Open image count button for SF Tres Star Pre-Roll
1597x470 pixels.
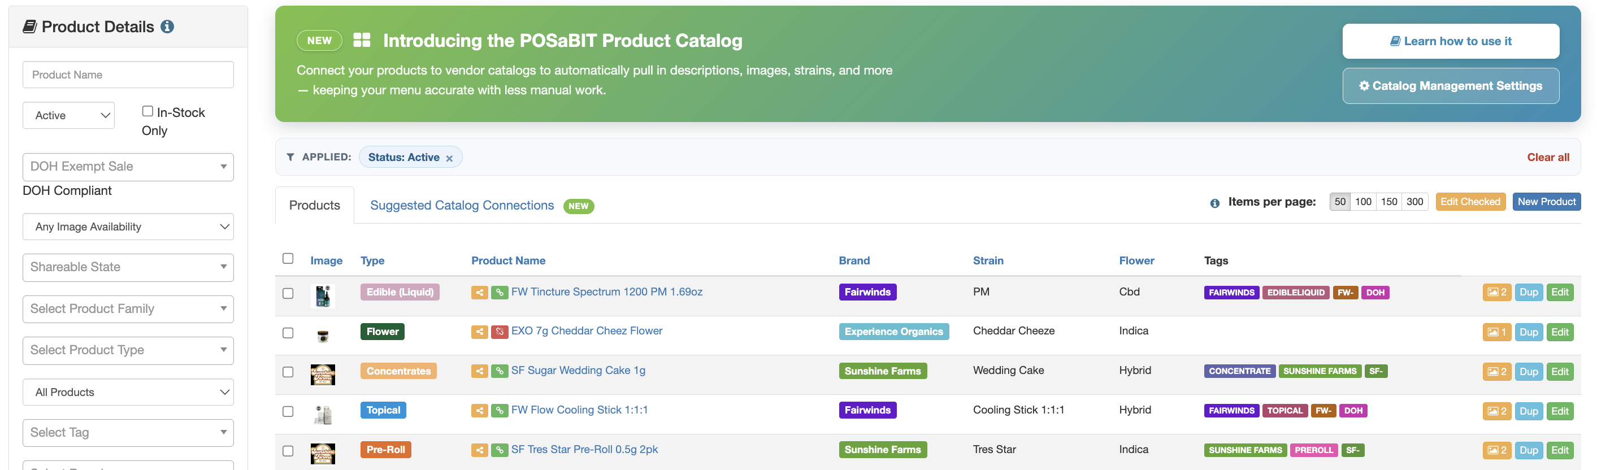pyautogui.click(x=1496, y=451)
